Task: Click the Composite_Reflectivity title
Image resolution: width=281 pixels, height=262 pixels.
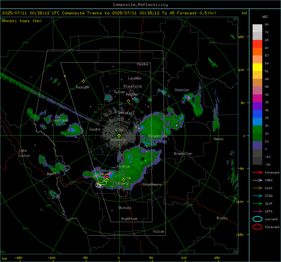Action: pos(140,5)
